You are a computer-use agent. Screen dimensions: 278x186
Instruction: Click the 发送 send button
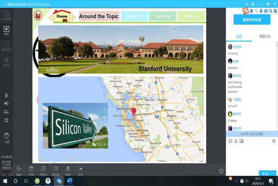(x=265, y=173)
